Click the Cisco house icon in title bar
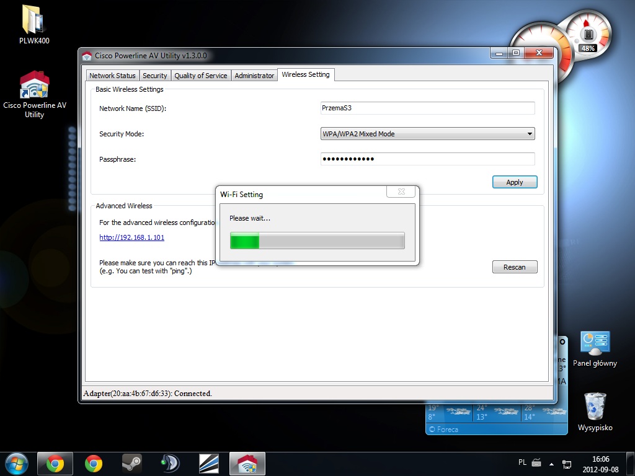Viewport: 635px width, 476px height. 87,56
